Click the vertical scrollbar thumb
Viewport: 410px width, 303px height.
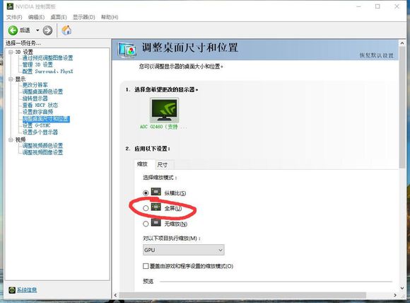coord(402,108)
